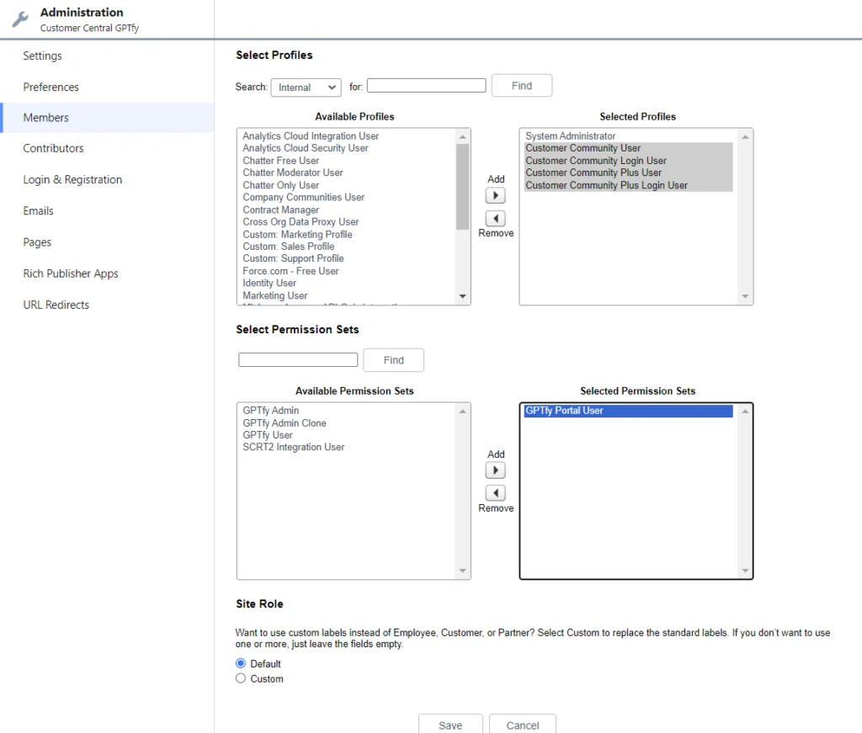Click the profile search text field
862x733 pixels.
click(x=426, y=86)
